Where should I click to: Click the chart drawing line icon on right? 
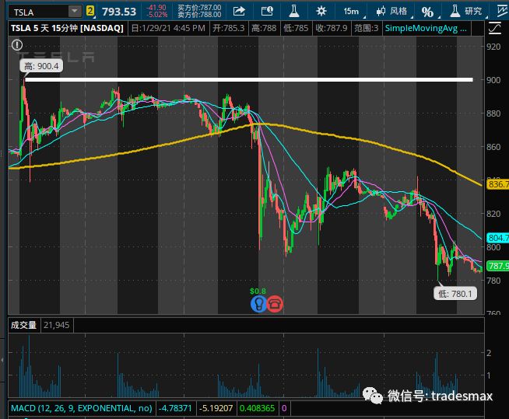[495, 28]
